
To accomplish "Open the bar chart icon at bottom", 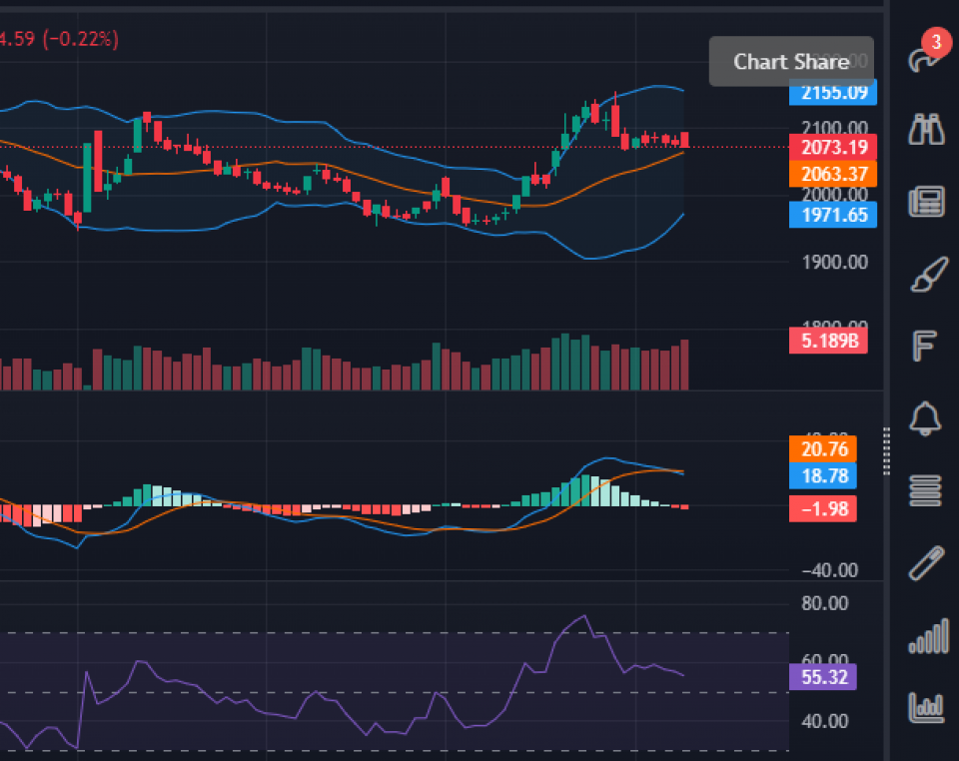I will pos(926,708).
